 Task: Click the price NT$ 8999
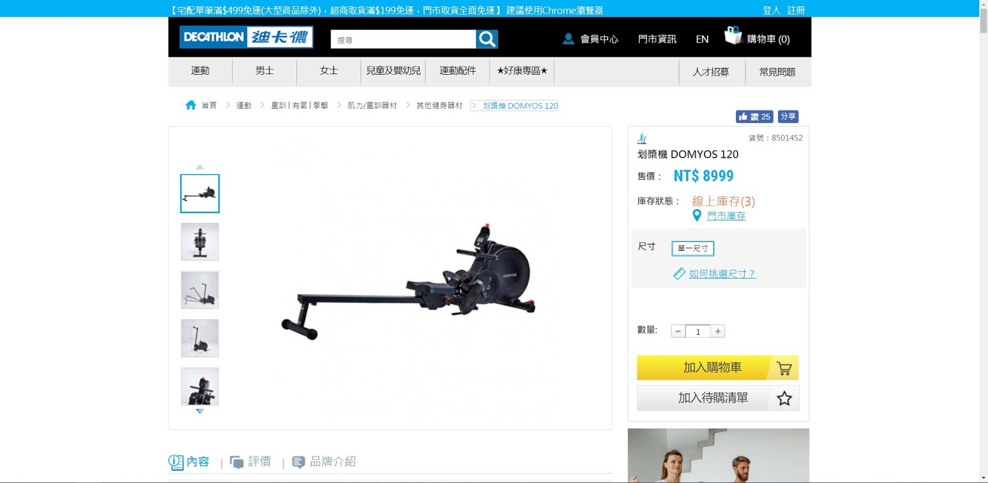703,176
